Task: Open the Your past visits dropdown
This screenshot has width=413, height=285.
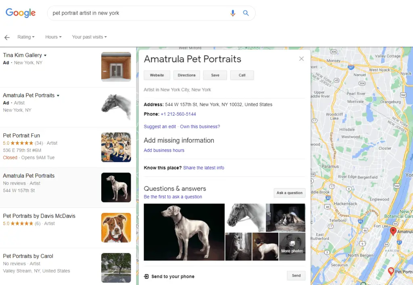Action: click(x=90, y=37)
